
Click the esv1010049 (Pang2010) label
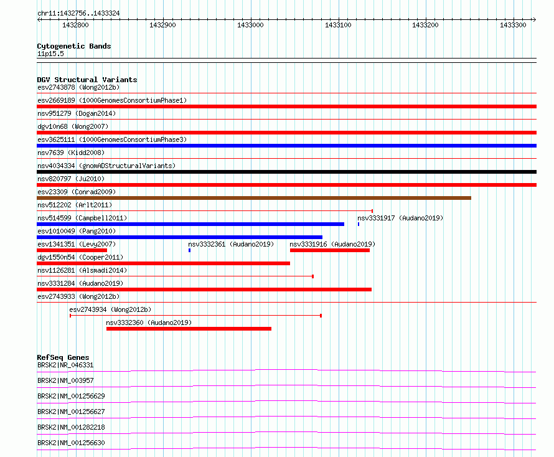click(x=77, y=231)
